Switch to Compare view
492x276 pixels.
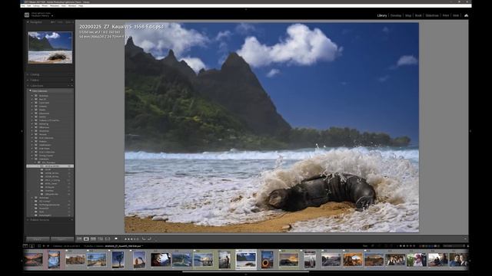click(x=94, y=238)
